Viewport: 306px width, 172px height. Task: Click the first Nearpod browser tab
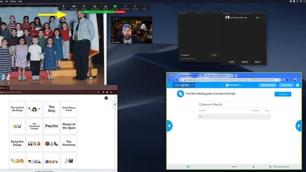[x=190, y=75]
